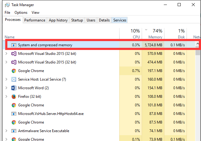Click the Task Manager title bar icon
201x141 pixels.
click(x=7, y=5)
